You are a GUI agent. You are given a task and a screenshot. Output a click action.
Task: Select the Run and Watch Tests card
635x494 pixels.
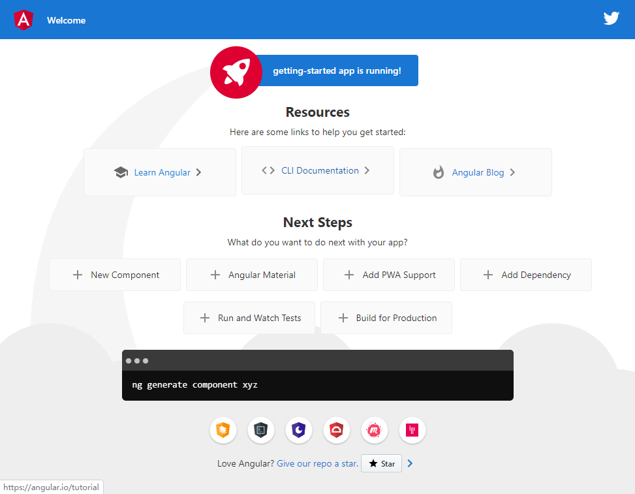click(249, 318)
